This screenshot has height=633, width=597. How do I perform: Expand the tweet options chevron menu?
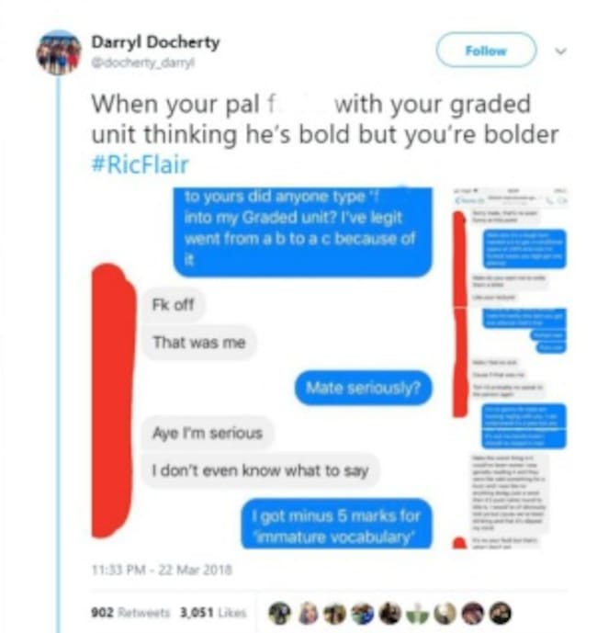(560, 51)
